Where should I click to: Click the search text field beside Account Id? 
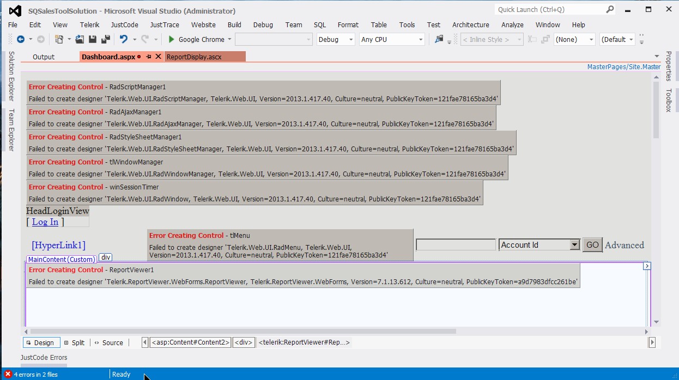[456, 245]
